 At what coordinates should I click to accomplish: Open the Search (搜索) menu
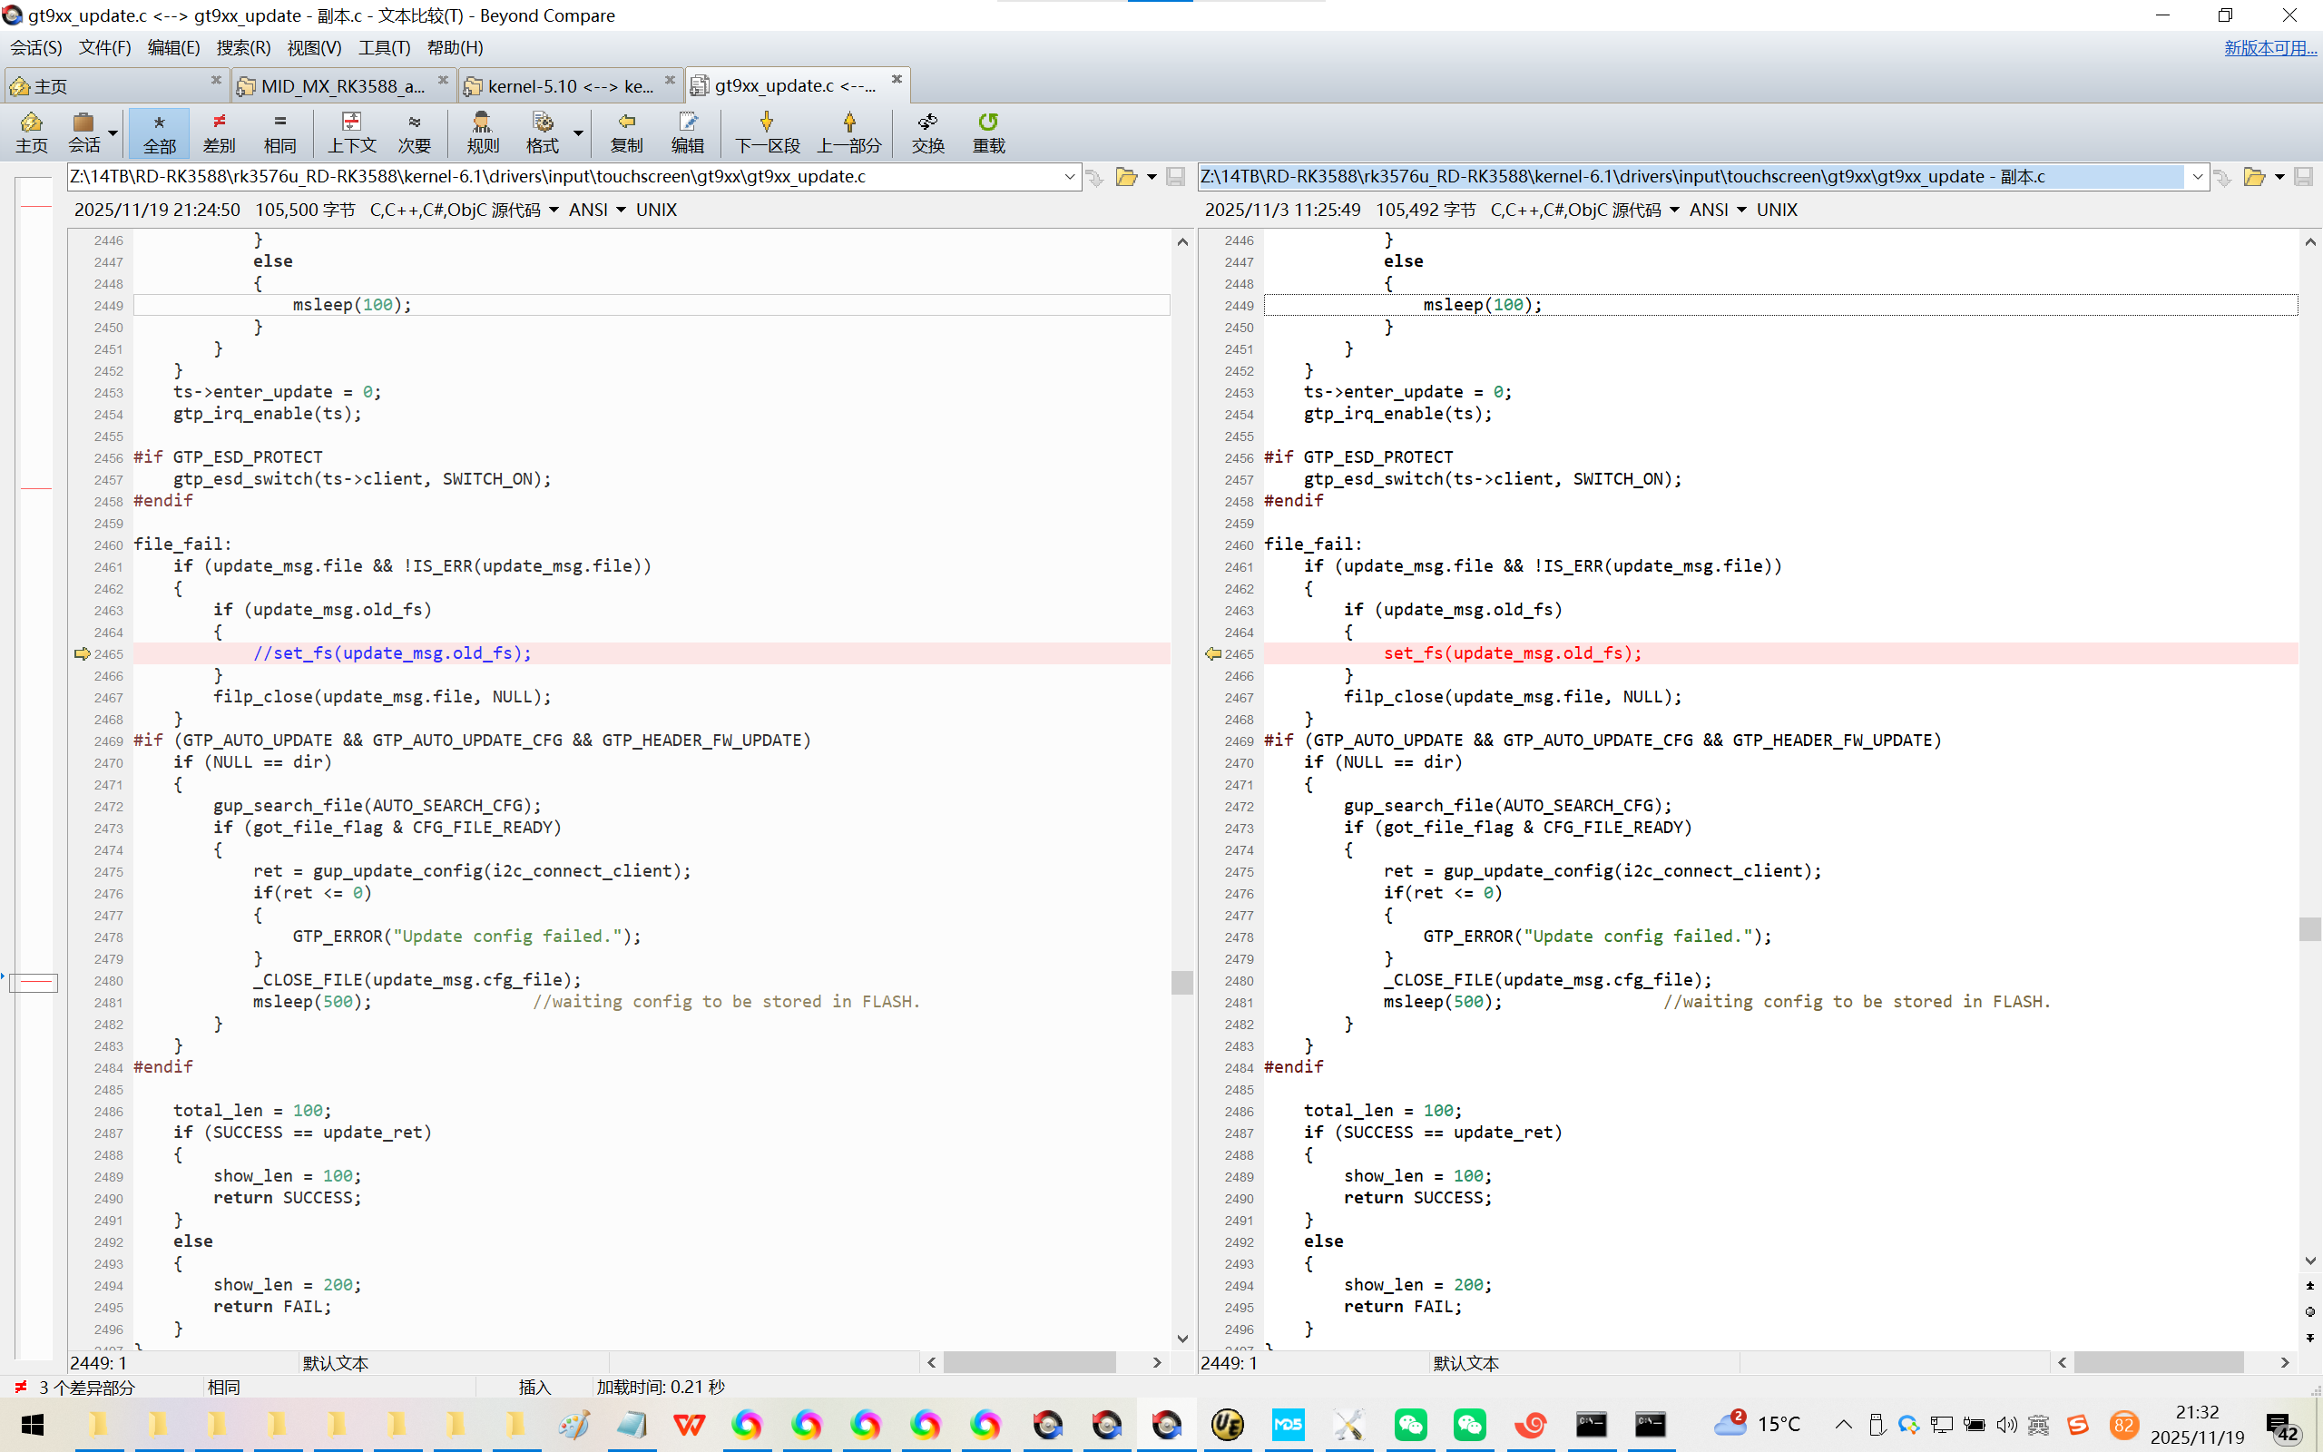tap(243, 47)
